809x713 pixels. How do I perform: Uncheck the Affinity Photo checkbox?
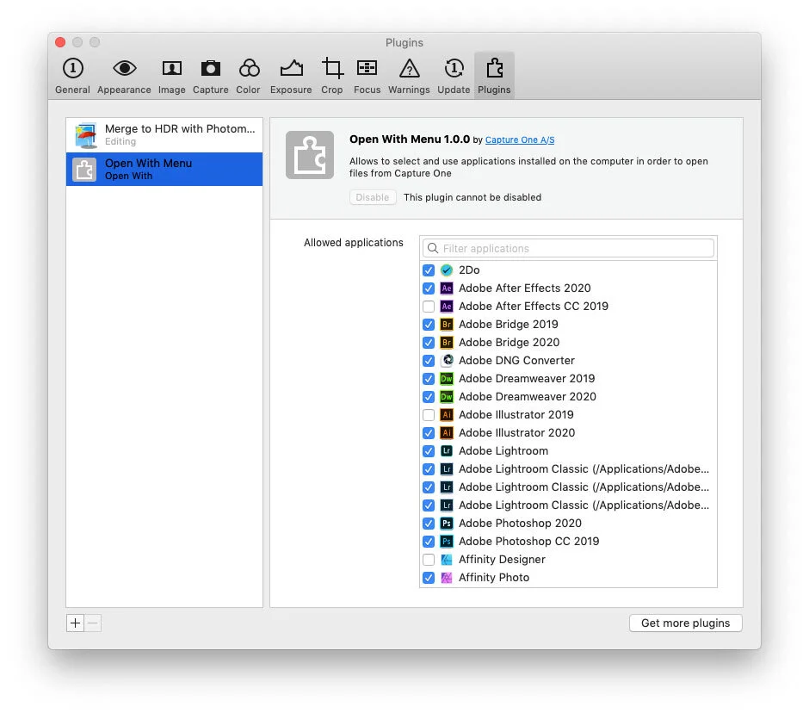[x=429, y=577]
